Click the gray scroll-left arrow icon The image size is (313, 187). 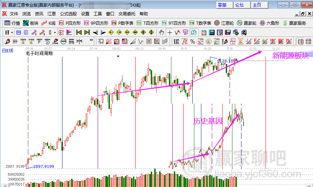tap(95, 32)
